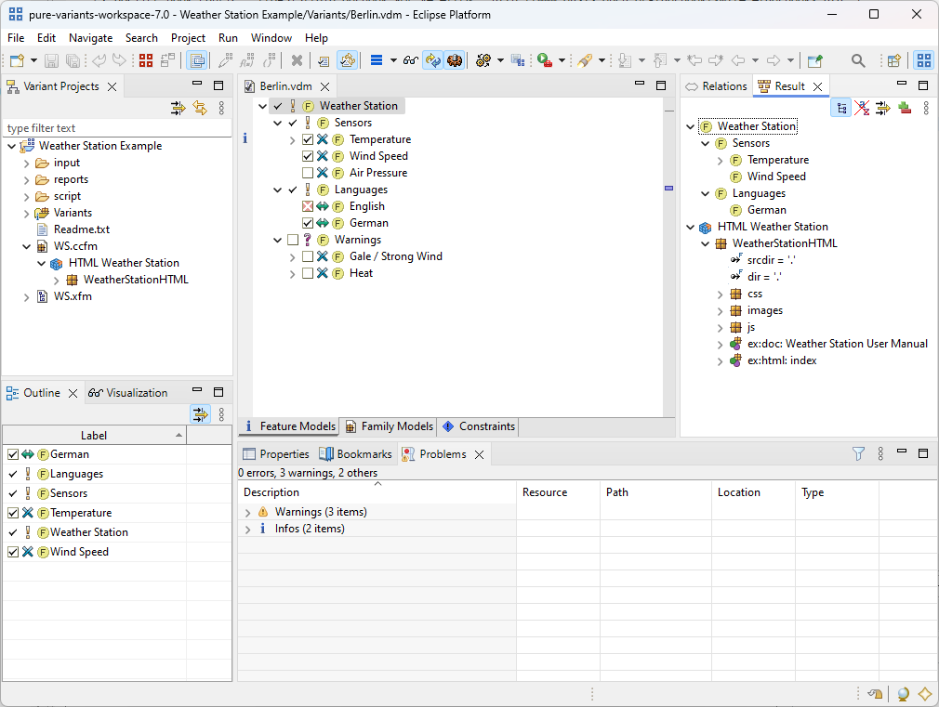Expand the Warnings (3 items) row in Problems
Viewport: 939px width, 707px height.
(x=249, y=511)
